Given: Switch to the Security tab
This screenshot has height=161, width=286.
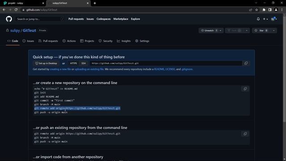Looking at the screenshot, I should [105, 41].
